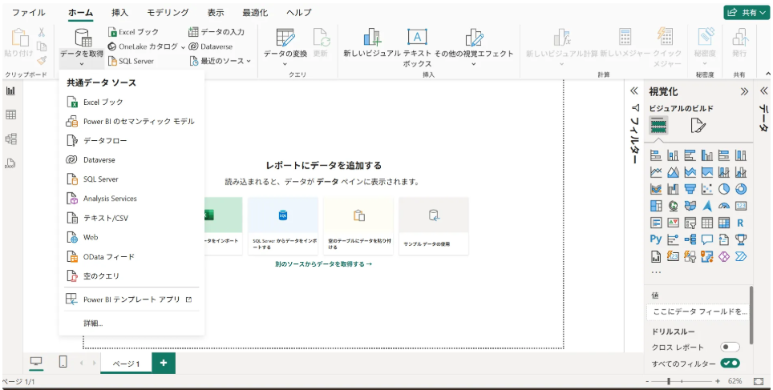Choose データフロー from data source menu
This screenshot has width=773, height=390.
click(132, 140)
